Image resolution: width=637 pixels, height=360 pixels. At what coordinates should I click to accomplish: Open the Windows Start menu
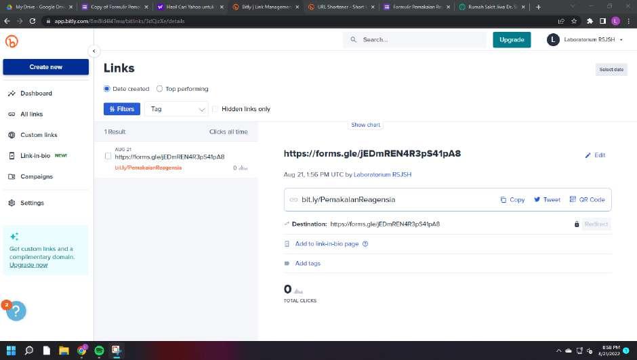11,351
